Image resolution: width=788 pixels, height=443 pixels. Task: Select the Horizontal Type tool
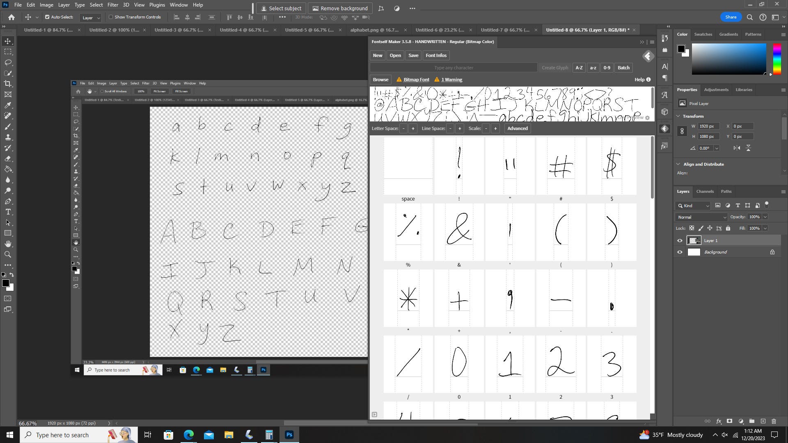7,212
